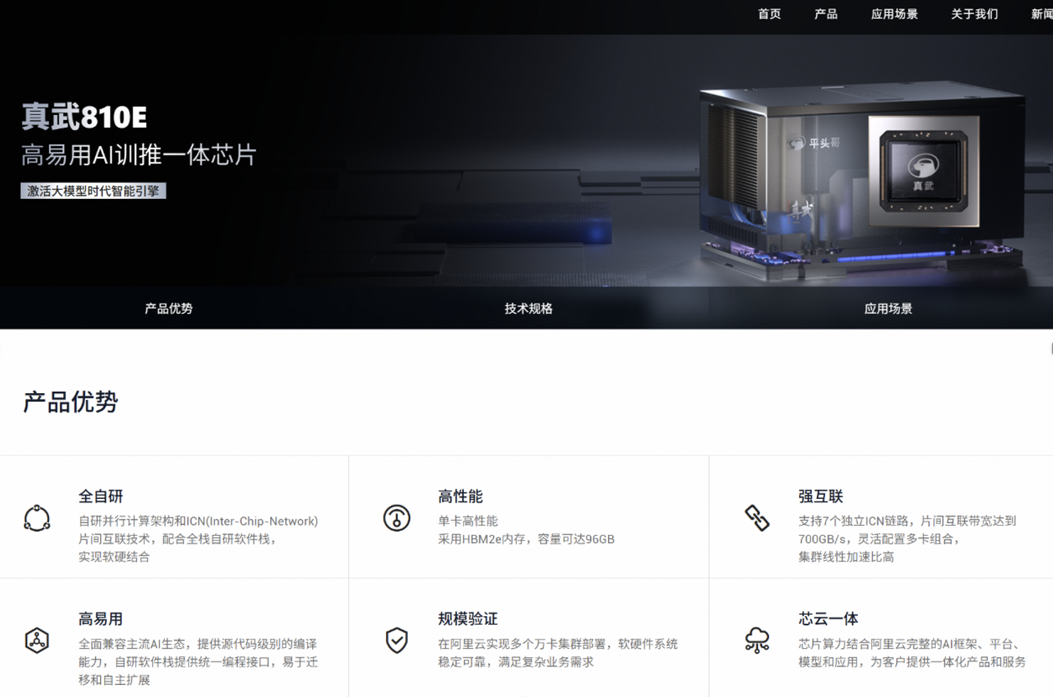Select the 强互联 feature heading
The width and height of the screenshot is (1053, 697).
click(x=820, y=496)
